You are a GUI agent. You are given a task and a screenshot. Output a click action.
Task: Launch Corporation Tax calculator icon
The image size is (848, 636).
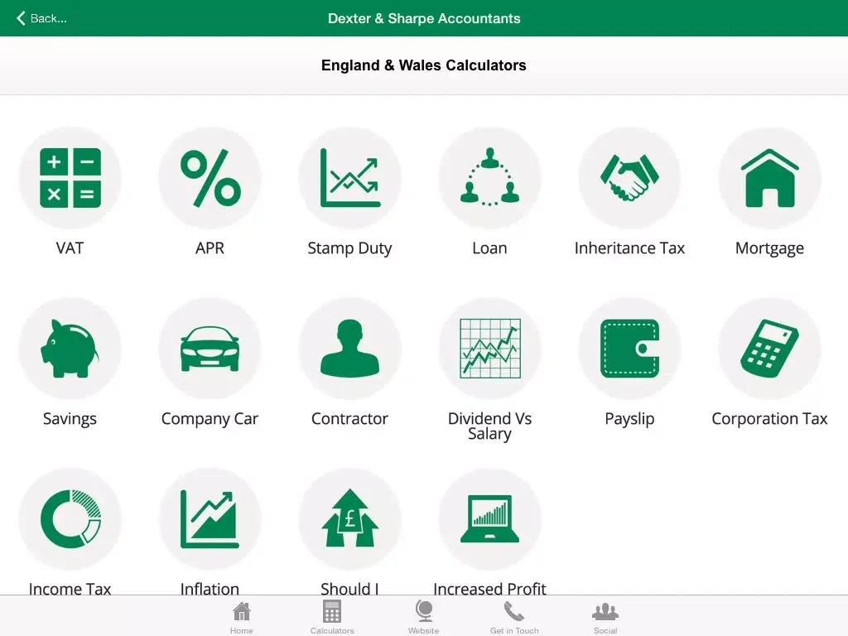click(x=769, y=349)
